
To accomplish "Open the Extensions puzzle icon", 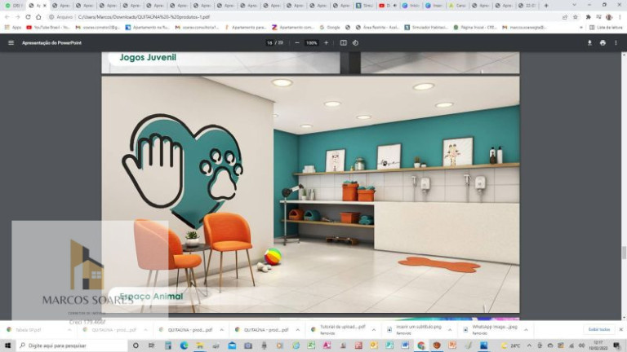I will 588,17.
